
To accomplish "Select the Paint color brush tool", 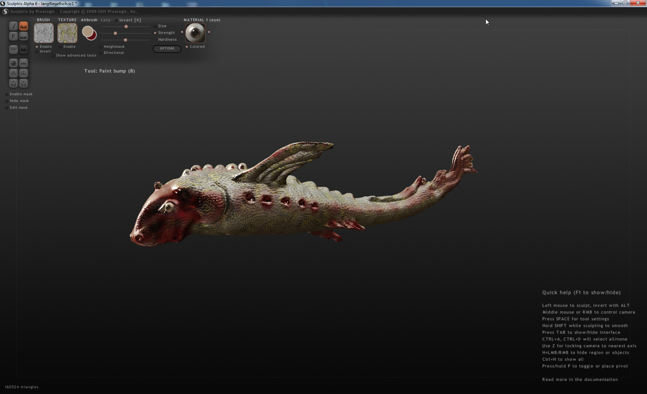I will click(x=13, y=26).
